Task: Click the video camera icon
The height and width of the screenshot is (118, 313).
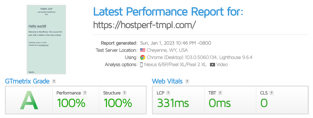Action: tap(212, 65)
